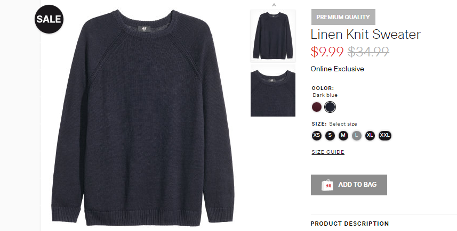Choose size XS

[x=317, y=135]
